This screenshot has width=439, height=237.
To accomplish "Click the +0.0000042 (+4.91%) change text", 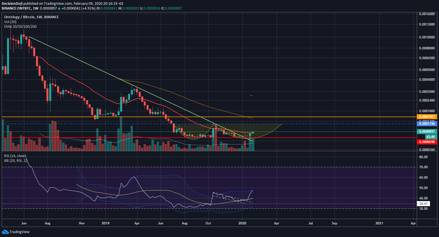I will 79,8.
